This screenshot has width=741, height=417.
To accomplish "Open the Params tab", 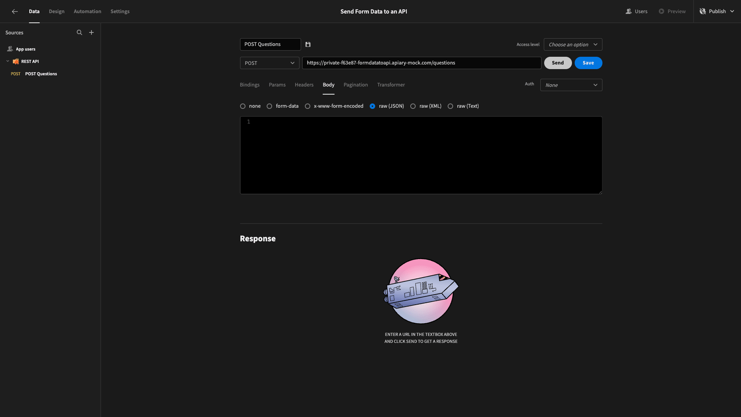I will (x=277, y=85).
